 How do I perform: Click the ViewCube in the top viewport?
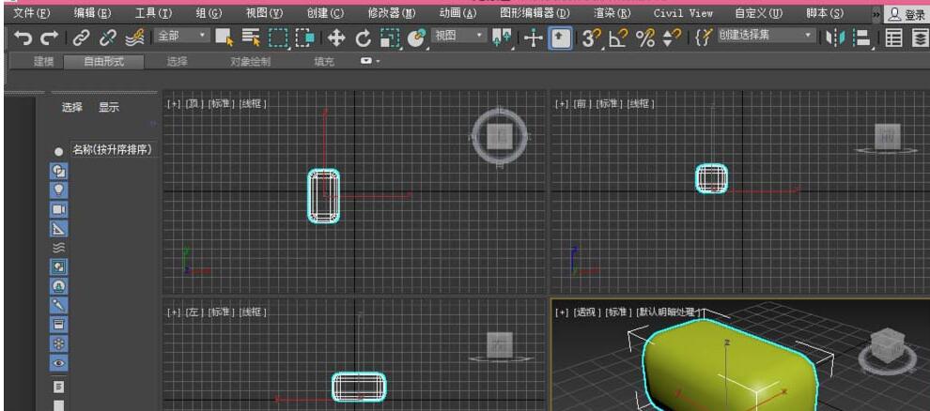pyautogui.click(x=500, y=138)
